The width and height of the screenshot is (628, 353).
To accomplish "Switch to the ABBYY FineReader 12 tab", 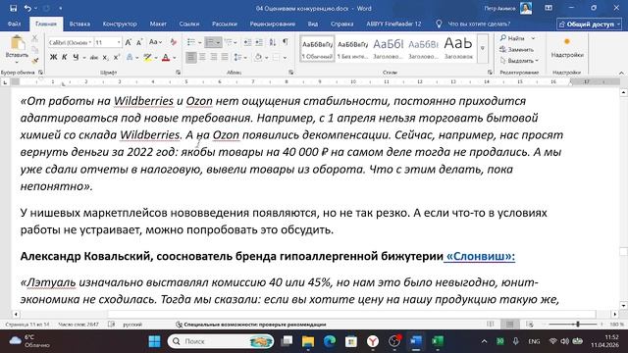I will click(393, 24).
